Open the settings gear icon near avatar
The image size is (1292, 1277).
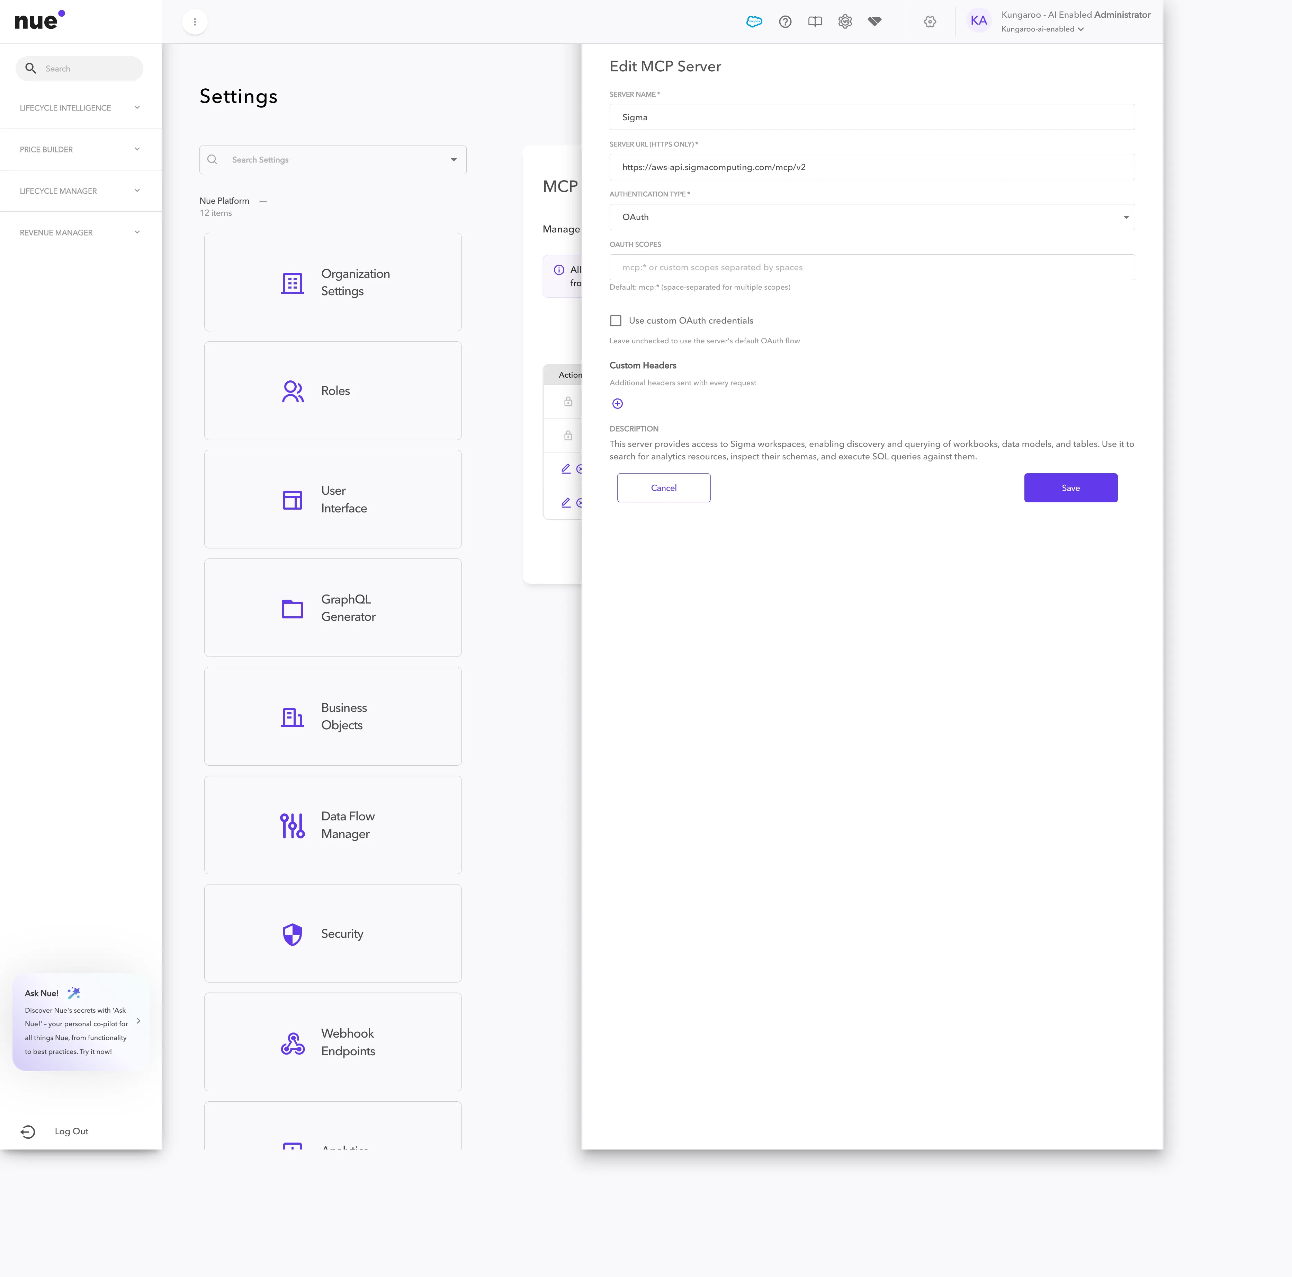click(x=930, y=21)
